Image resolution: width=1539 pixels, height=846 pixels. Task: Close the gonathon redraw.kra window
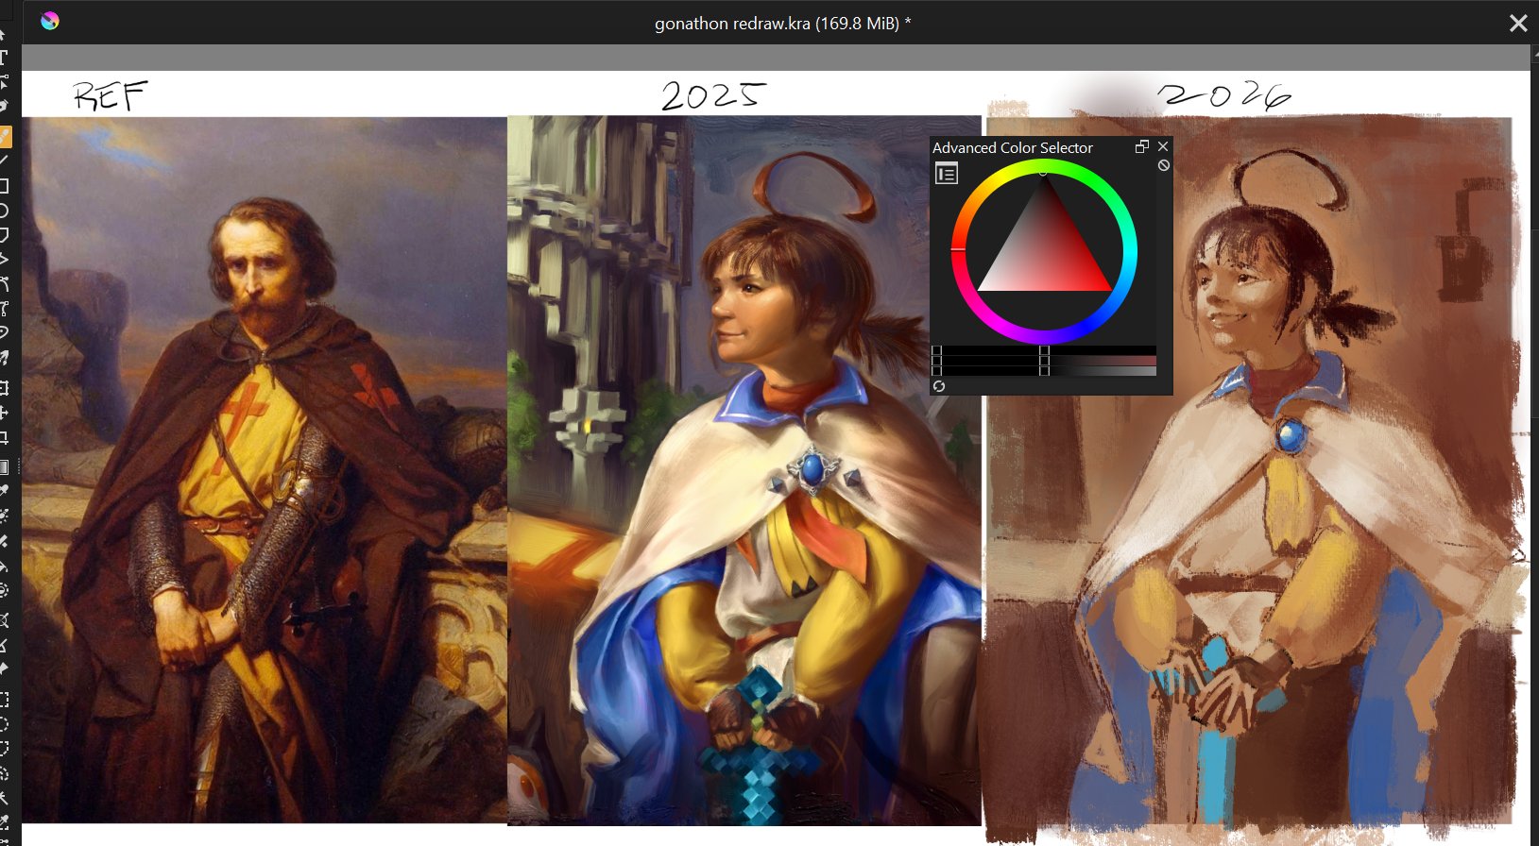tap(1517, 23)
